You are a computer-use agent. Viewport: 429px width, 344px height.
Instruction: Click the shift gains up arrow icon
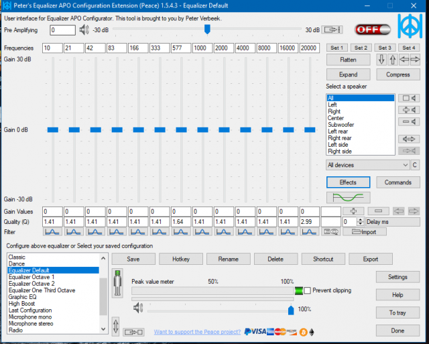pos(393,60)
